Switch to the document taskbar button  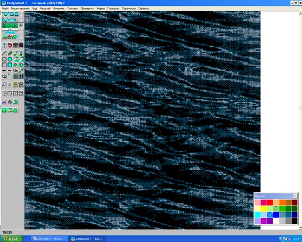pyautogui.click(x=50, y=239)
